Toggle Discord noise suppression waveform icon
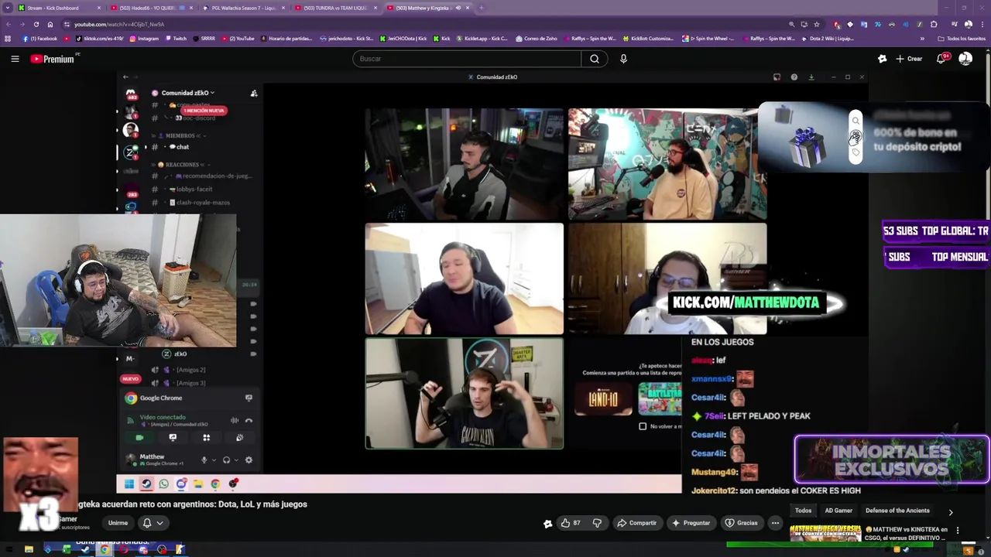This screenshot has height=557, width=991. point(235,421)
